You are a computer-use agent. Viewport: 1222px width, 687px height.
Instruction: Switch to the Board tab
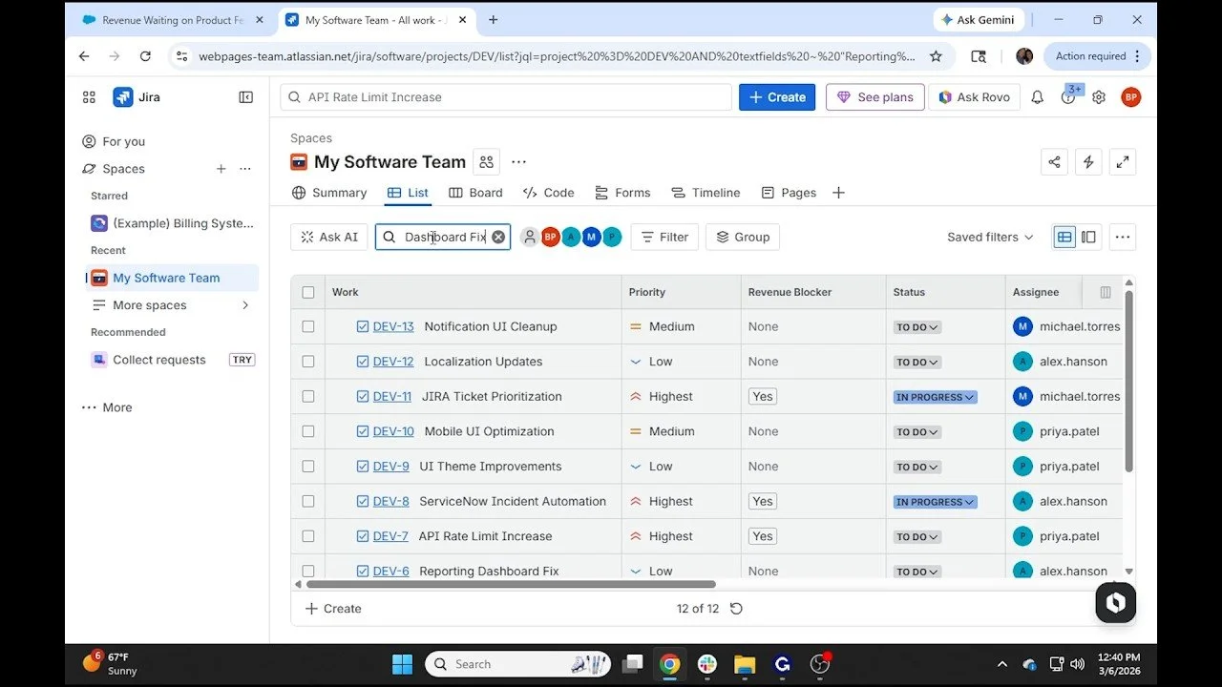click(475, 193)
